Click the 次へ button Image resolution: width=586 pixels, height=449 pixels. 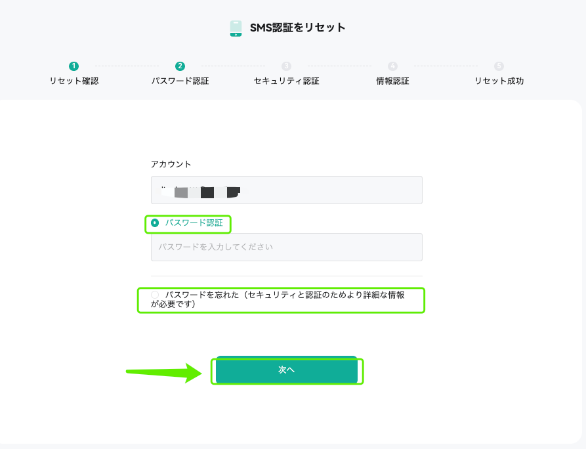coord(287,370)
